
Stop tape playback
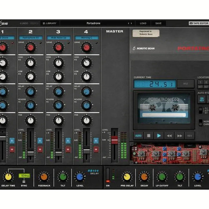pos(149,136)
